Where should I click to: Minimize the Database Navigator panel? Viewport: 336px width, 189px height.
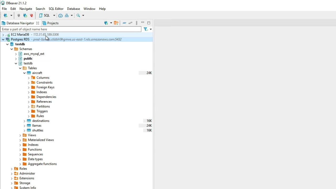pos(143,23)
